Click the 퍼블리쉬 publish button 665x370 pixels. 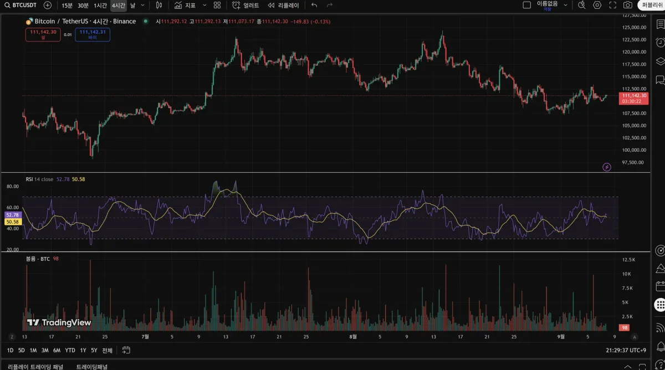(652, 5)
